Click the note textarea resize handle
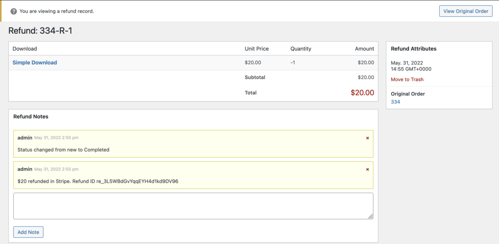Viewport: 499px width, 244px height. pyautogui.click(x=371, y=216)
